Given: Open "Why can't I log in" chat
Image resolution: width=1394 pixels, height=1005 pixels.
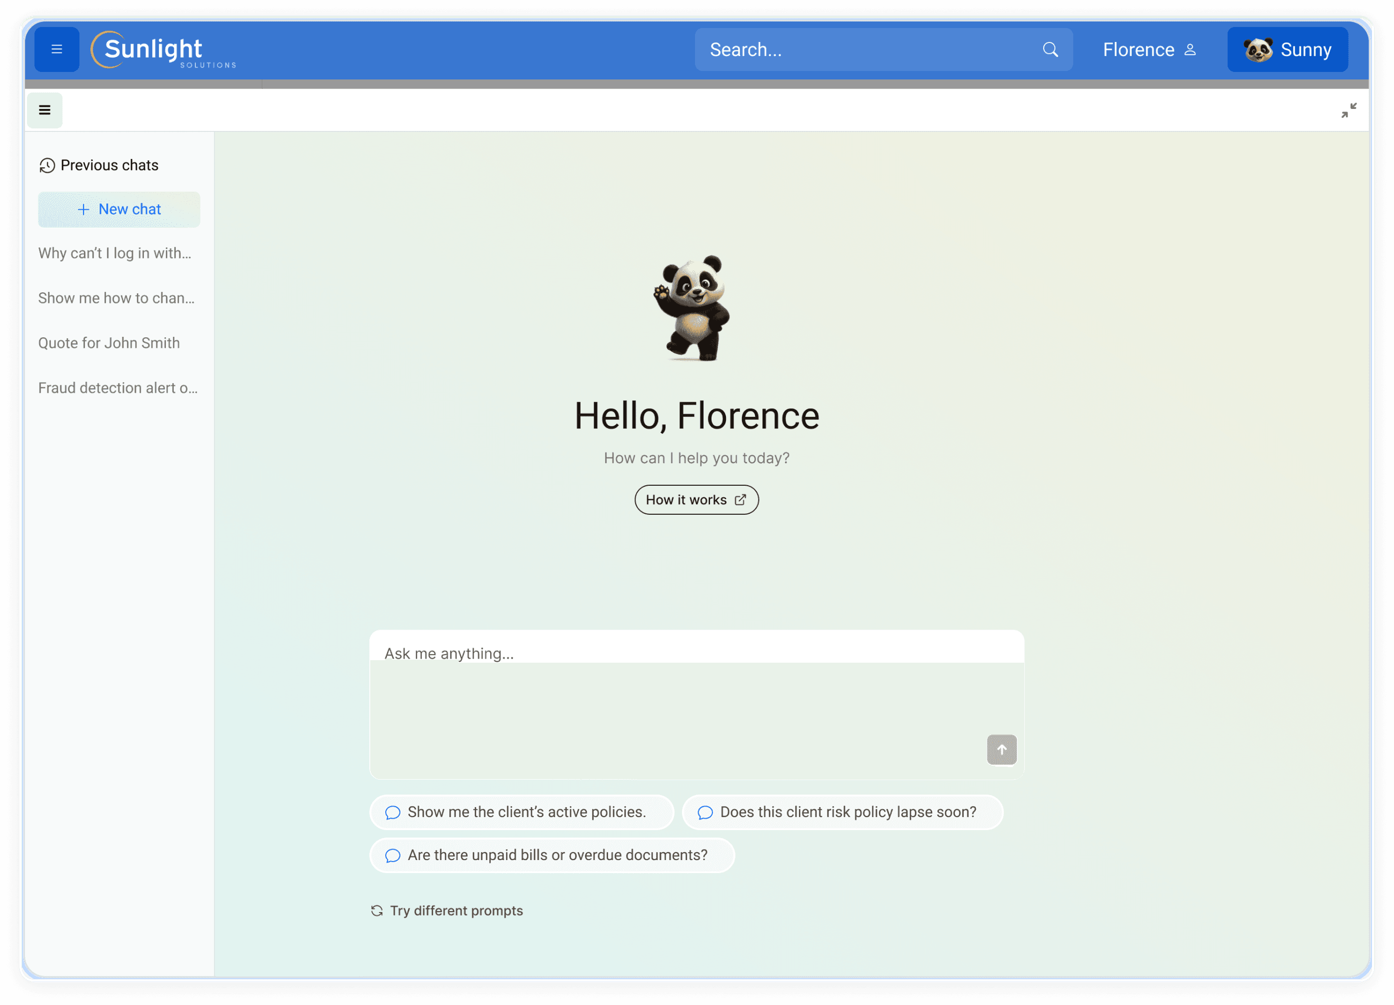Looking at the screenshot, I should point(115,253).
